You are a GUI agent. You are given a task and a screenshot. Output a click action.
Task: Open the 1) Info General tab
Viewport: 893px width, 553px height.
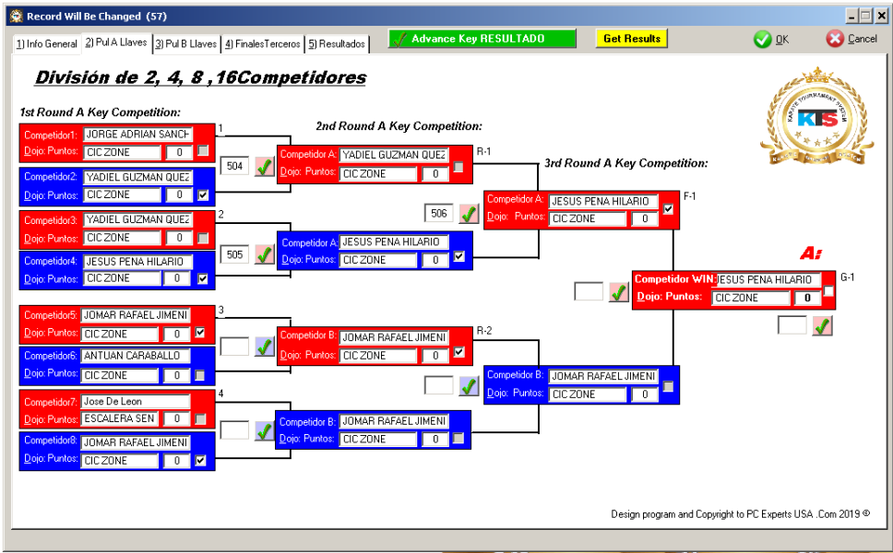tap(47, 44)
